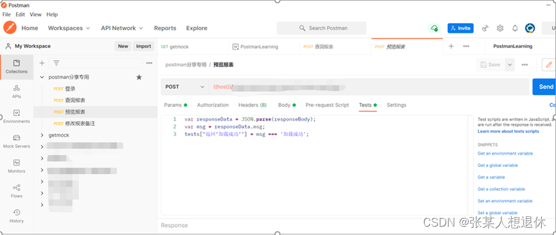Open the PostmanLearning environment selector
Viewport: 556px width, 235px height.
click(x=513, y=46)
